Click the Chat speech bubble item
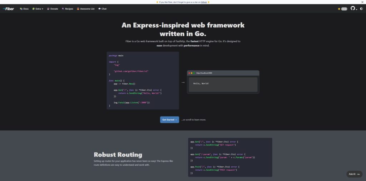The height and width of the screenshot is (181, 366). (102, 9)
